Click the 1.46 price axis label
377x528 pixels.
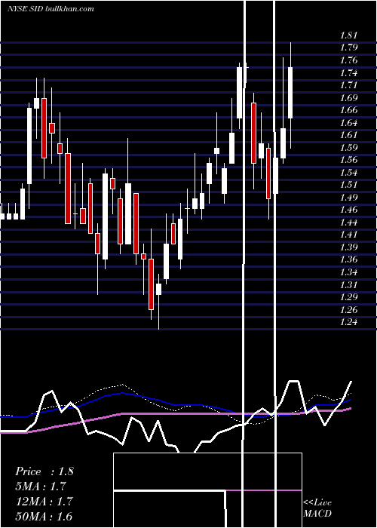click(348, 210)
